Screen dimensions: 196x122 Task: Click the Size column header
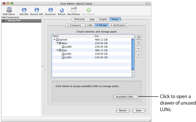[x=114, y=36]
